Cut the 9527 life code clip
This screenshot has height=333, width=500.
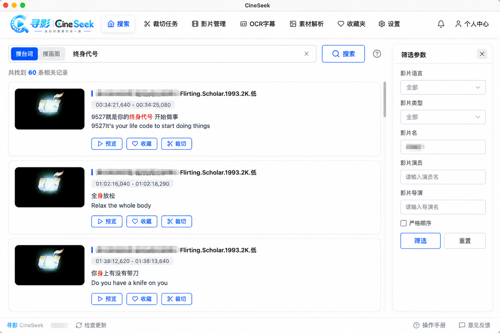click(x=177, y=144)
